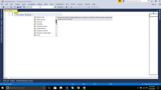Screen dimensions: 161x90
Task: Show hidden system tray icons chevron
Action: point(138,88)
